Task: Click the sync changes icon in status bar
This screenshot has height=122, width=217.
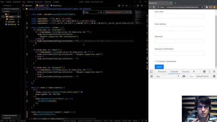Action: 7,121
